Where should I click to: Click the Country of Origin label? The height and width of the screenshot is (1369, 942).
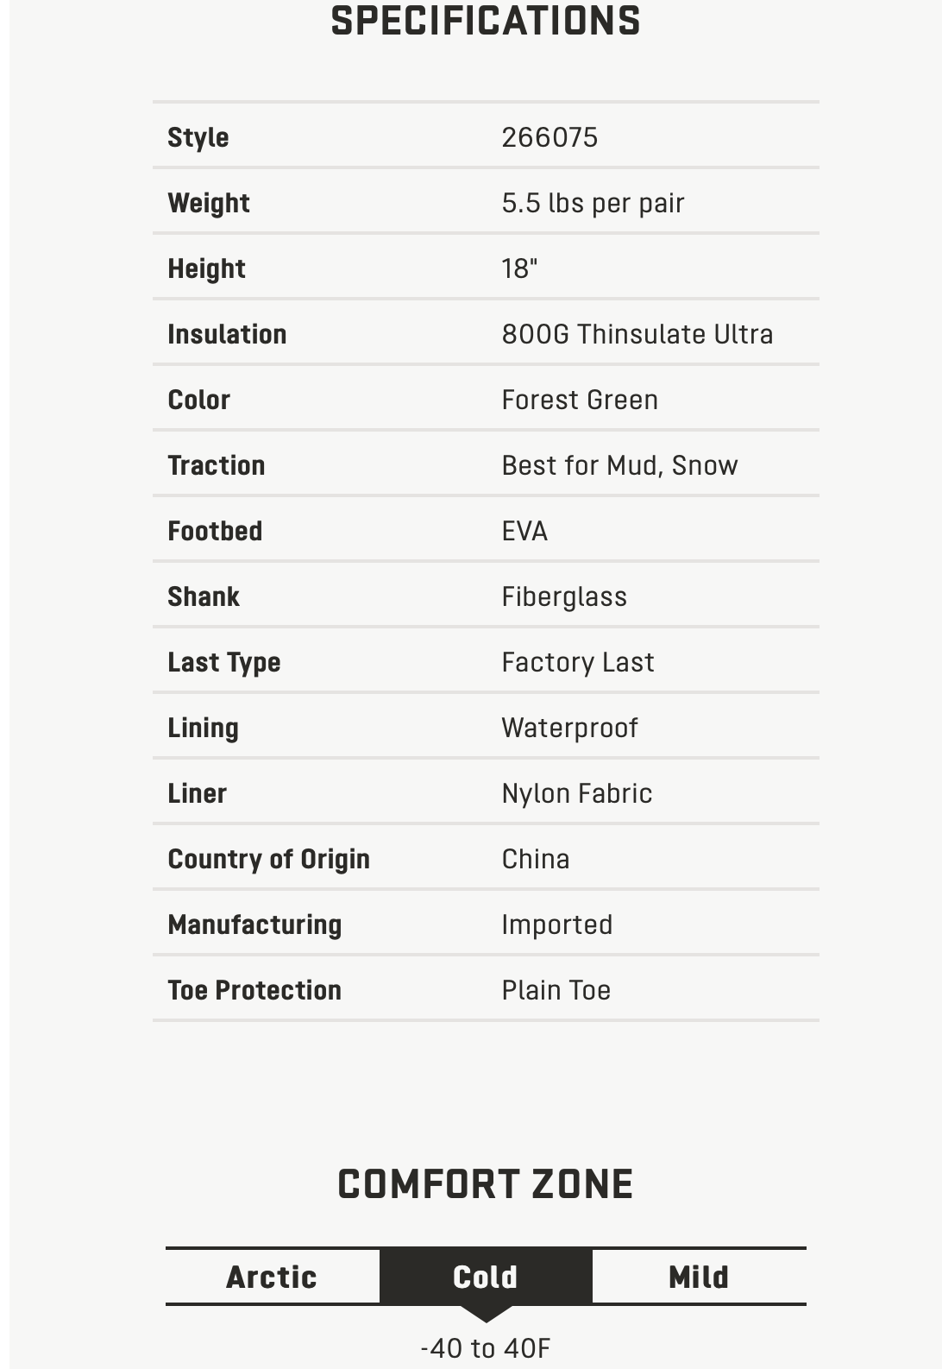(x=268, y=859)
